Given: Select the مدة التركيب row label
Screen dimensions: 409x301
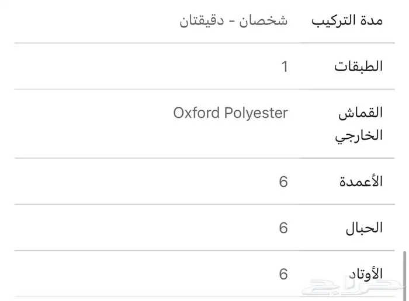Looking at the screenshot, I should tap(347, 20).
